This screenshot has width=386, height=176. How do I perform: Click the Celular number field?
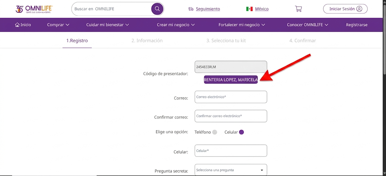(x=231, y=151)
